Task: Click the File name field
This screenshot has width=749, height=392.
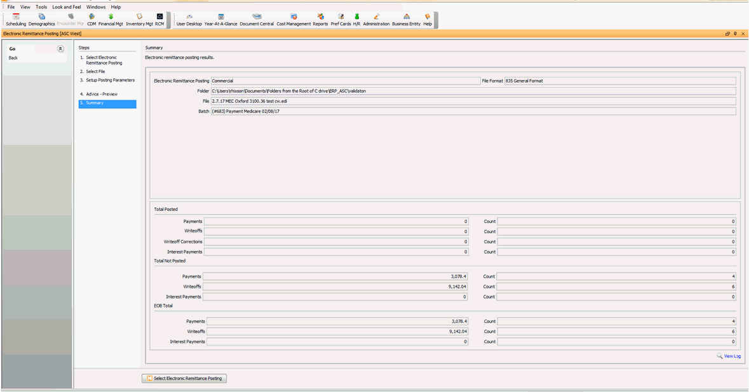Action: [x=473, y=101]
